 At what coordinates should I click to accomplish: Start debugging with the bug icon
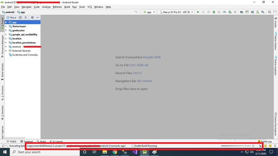click(x=214, y=12)
